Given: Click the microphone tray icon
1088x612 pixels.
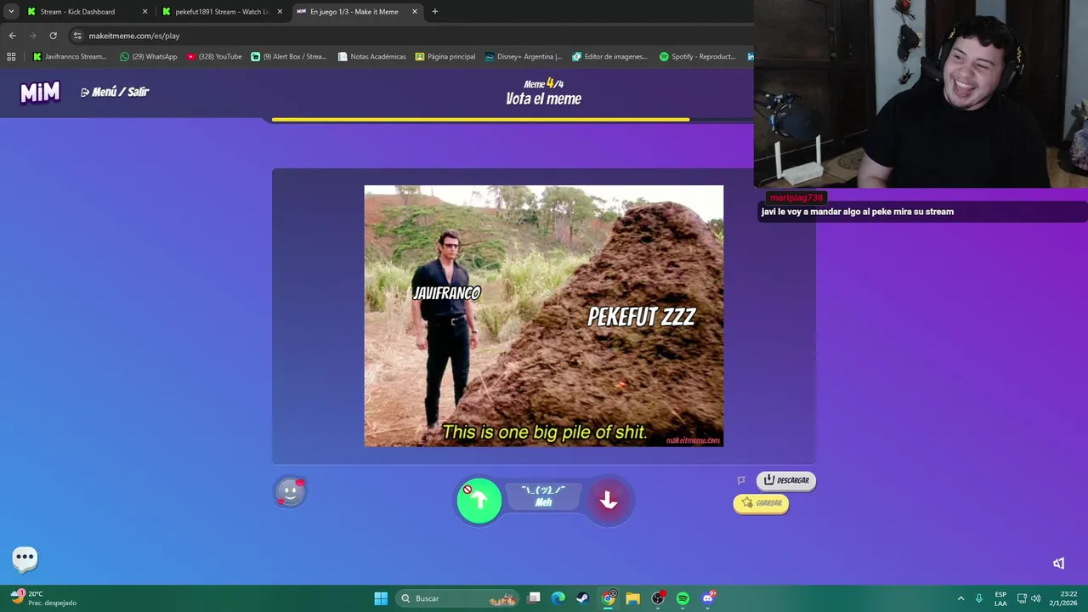Looking at the screenshot, I should (979, 598).
